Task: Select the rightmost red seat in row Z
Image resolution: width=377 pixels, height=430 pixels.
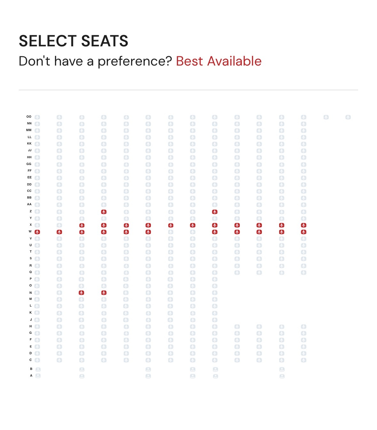Action: pyautogui.click(x=215, y=212)
